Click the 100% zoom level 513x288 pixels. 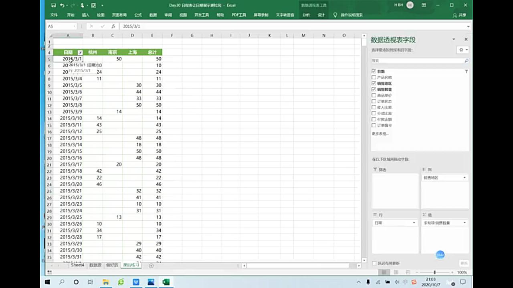(462, 272)
